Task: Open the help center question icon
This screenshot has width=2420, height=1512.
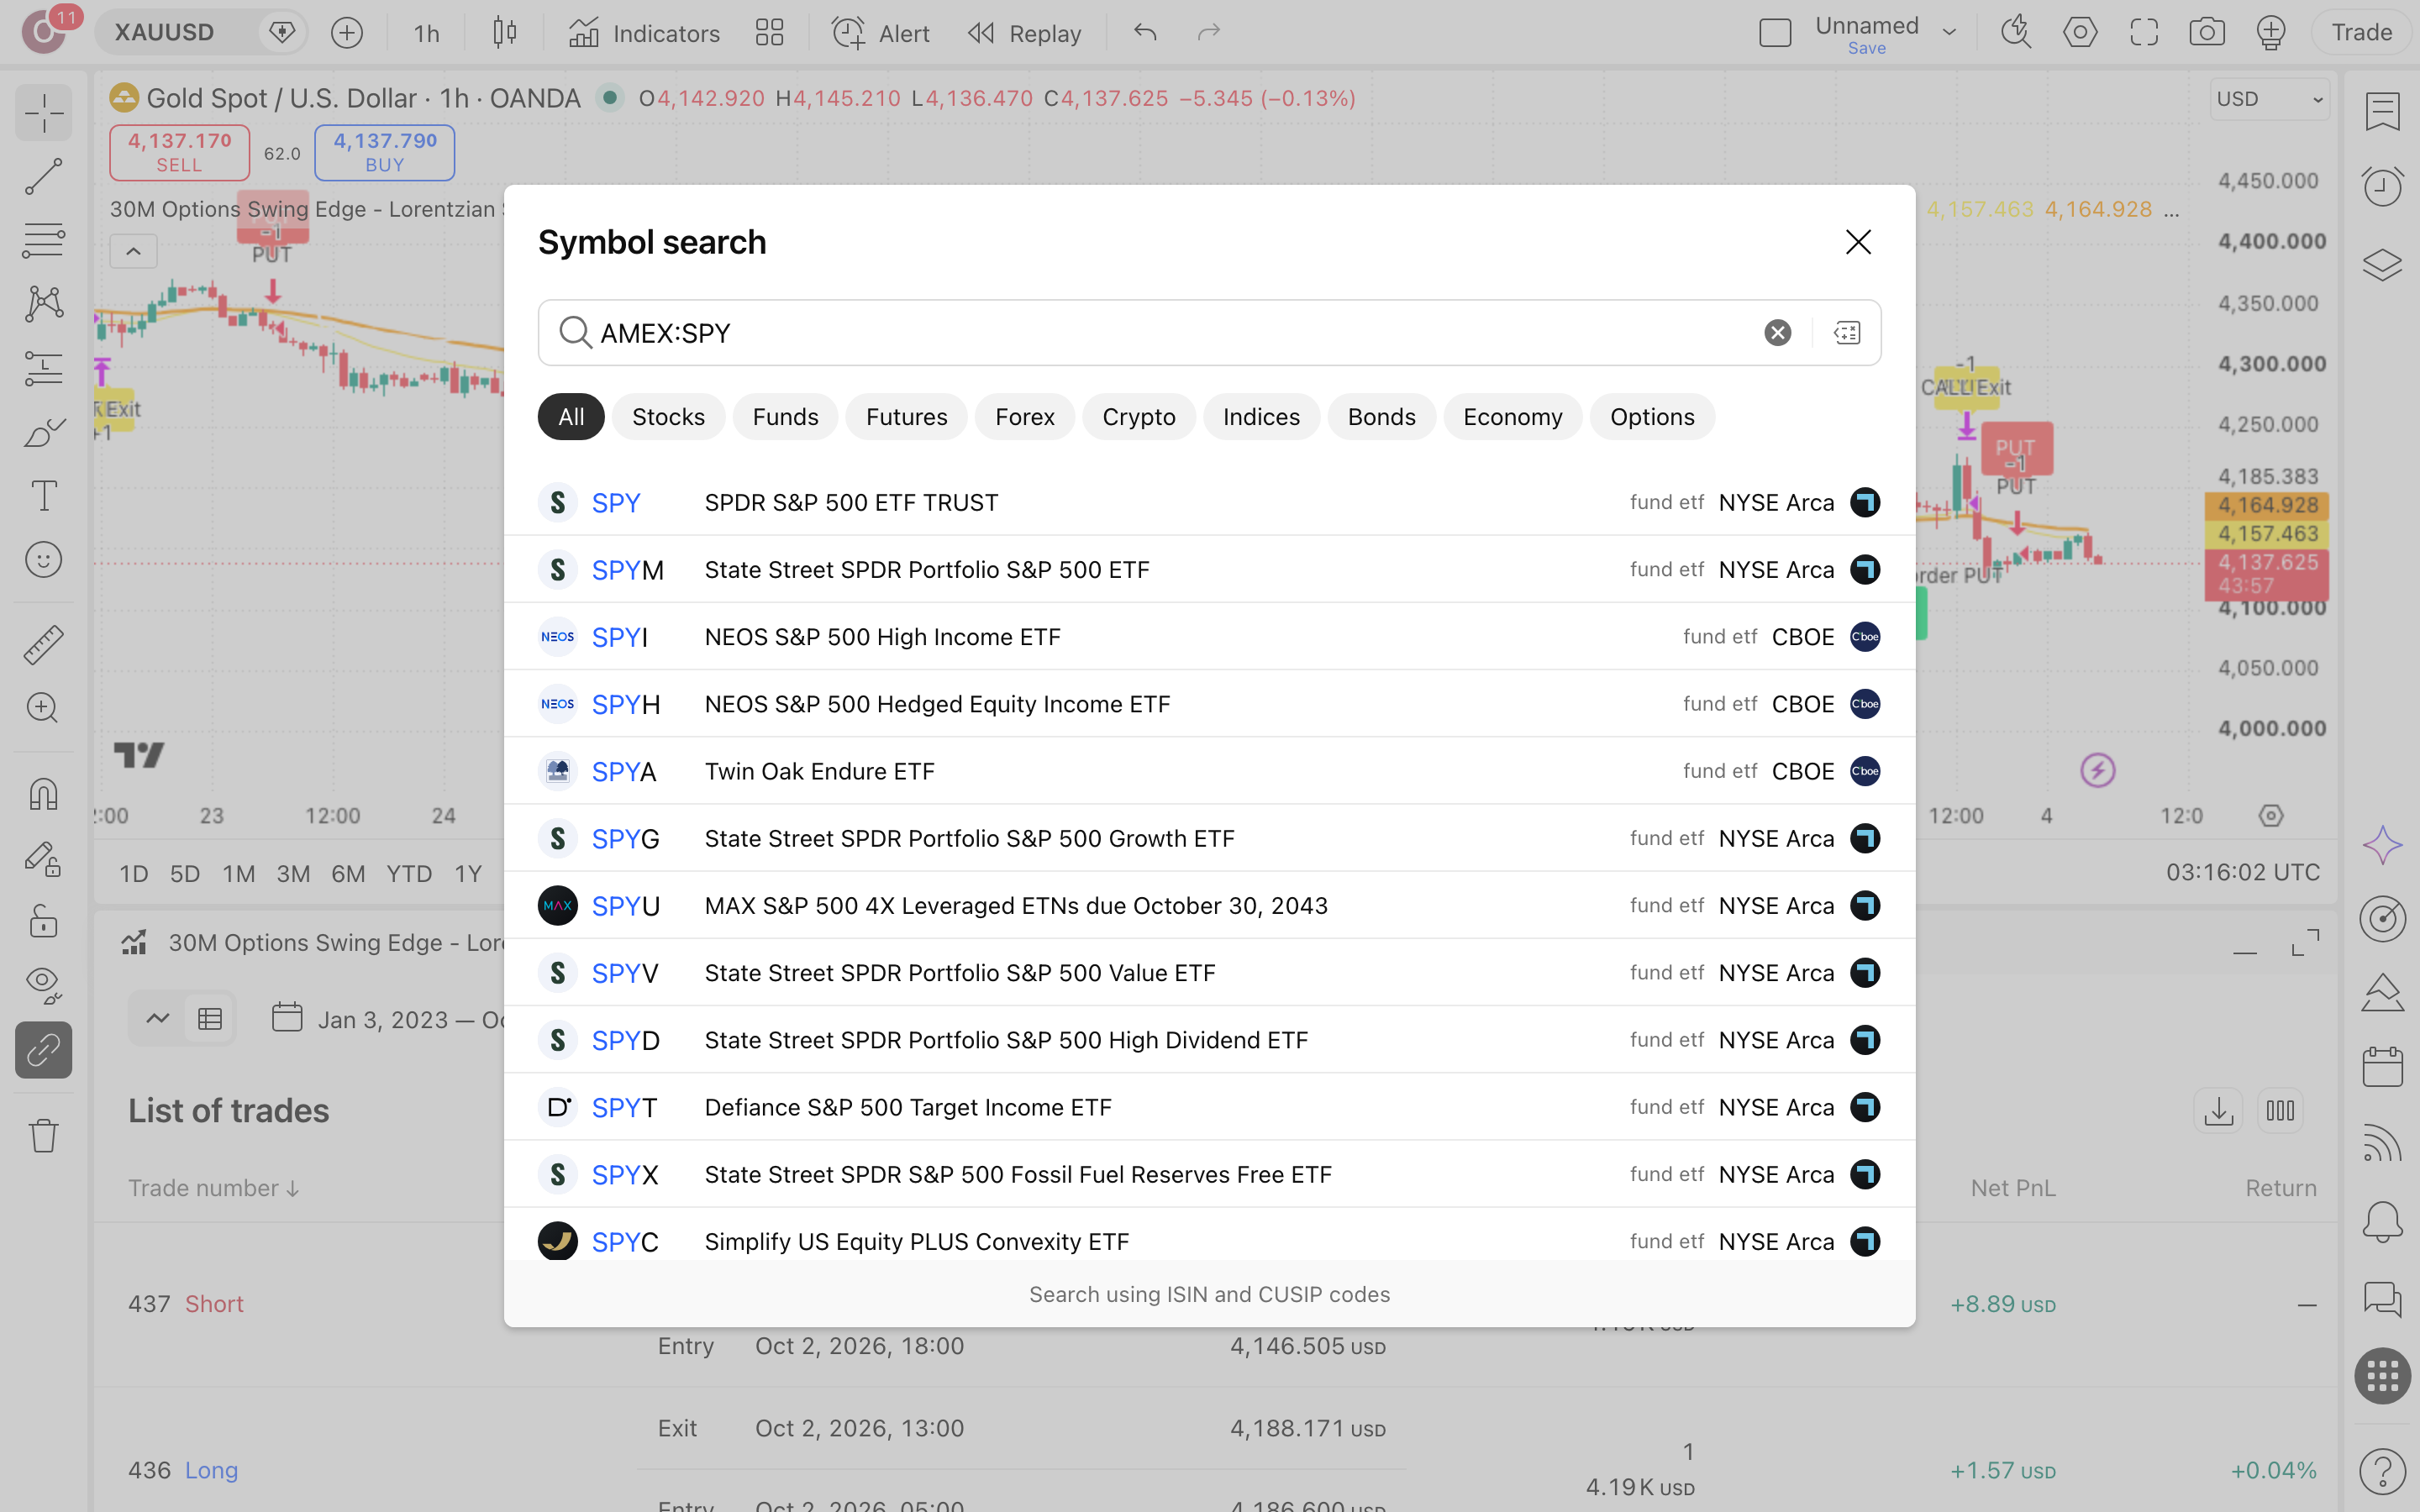Action: click(2382, 1470)
